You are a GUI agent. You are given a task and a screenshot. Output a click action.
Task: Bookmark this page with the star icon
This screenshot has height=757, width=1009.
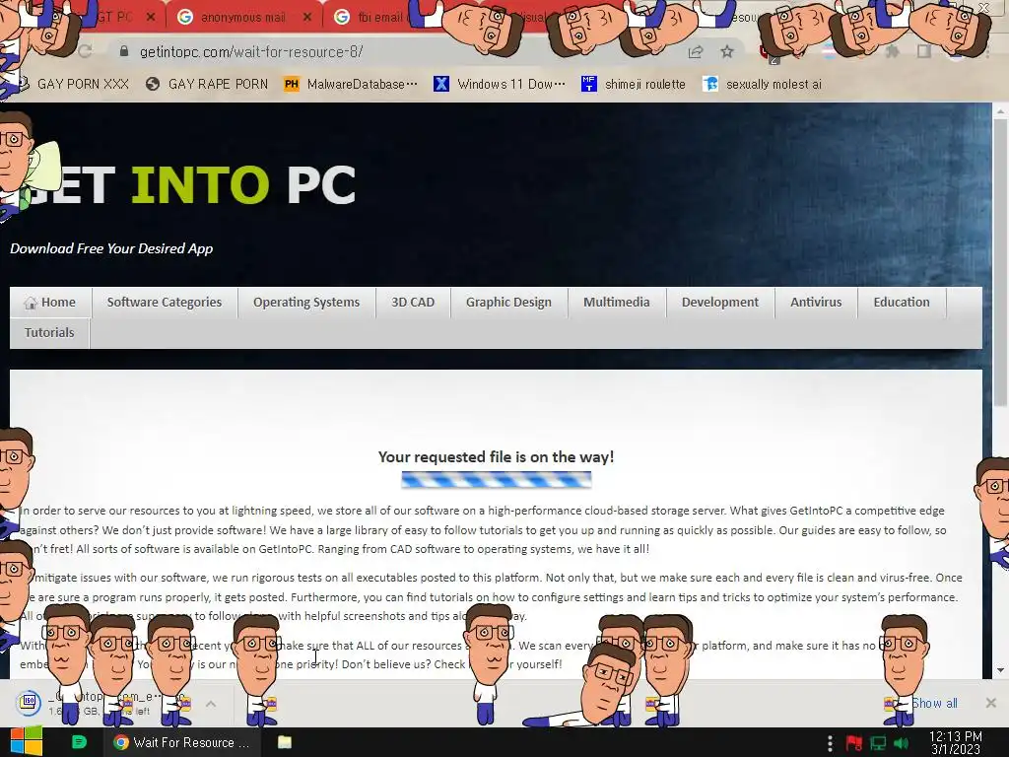(x=727, y=51)
